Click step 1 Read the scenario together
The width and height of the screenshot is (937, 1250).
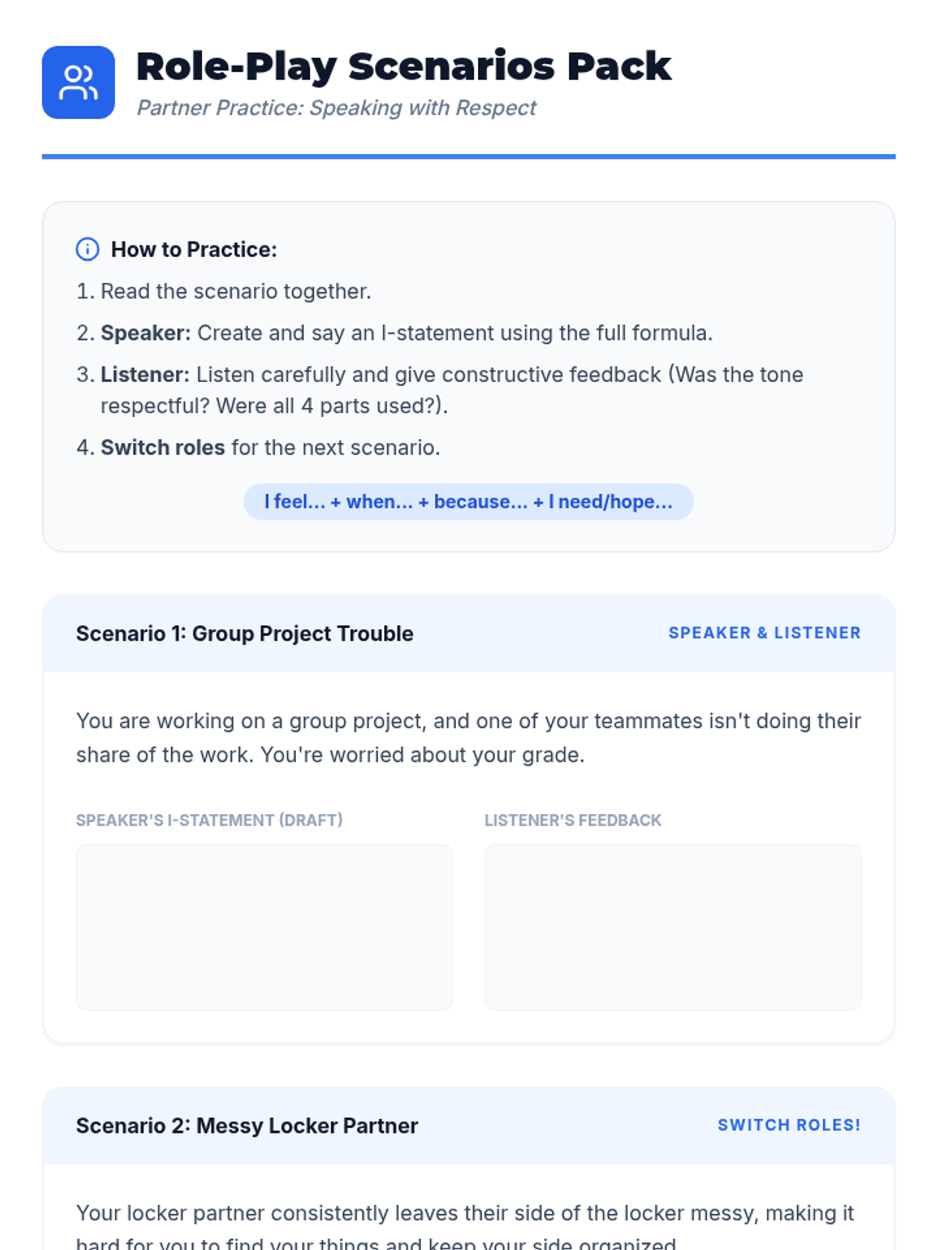(x=224, y=291)
